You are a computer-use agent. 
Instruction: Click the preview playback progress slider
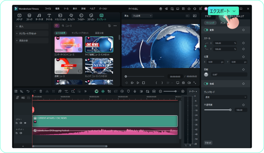point(145,76)
